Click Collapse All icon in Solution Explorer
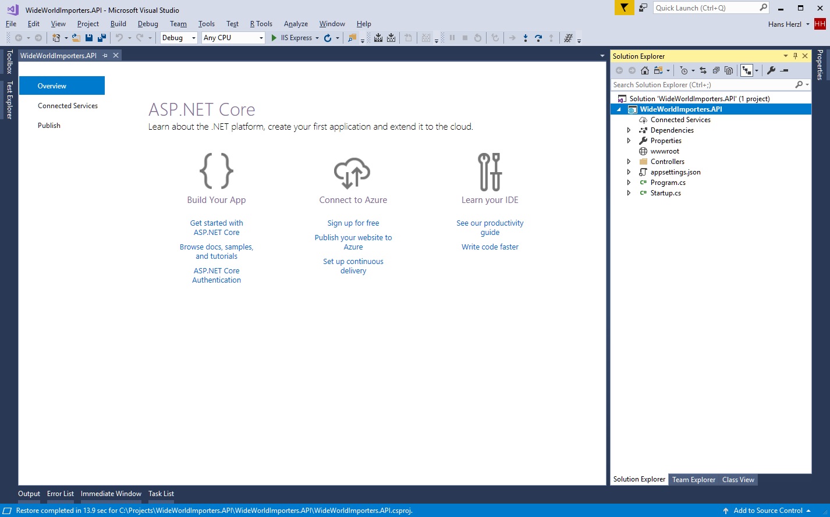The height and width of the screenshot is (517, 830). [x=716, y=70]
